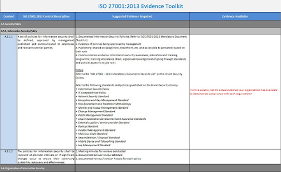This screenshot has width=281, height=172.
Task: Click the Evidence Available column header
Action: pyautogui.click(x=235, y=16)
